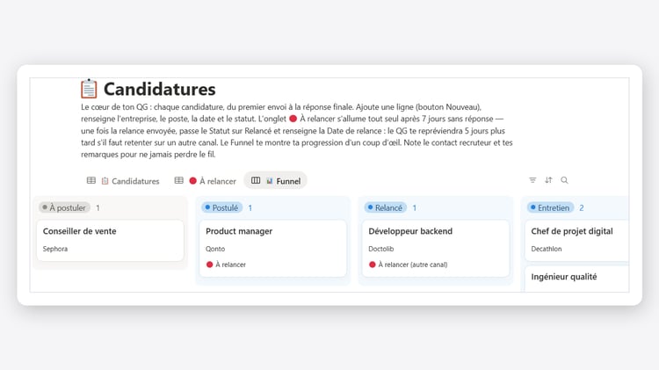
Task: Open the Conseiller de vente Sephora card
Action: 110,240
